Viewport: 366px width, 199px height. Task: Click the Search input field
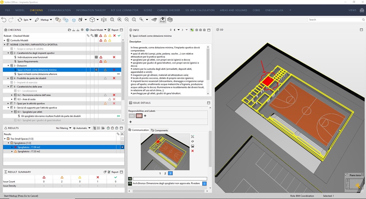coord(335,20)
